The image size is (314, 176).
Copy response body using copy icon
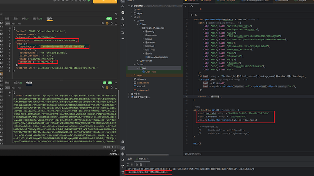coord(111,87)
